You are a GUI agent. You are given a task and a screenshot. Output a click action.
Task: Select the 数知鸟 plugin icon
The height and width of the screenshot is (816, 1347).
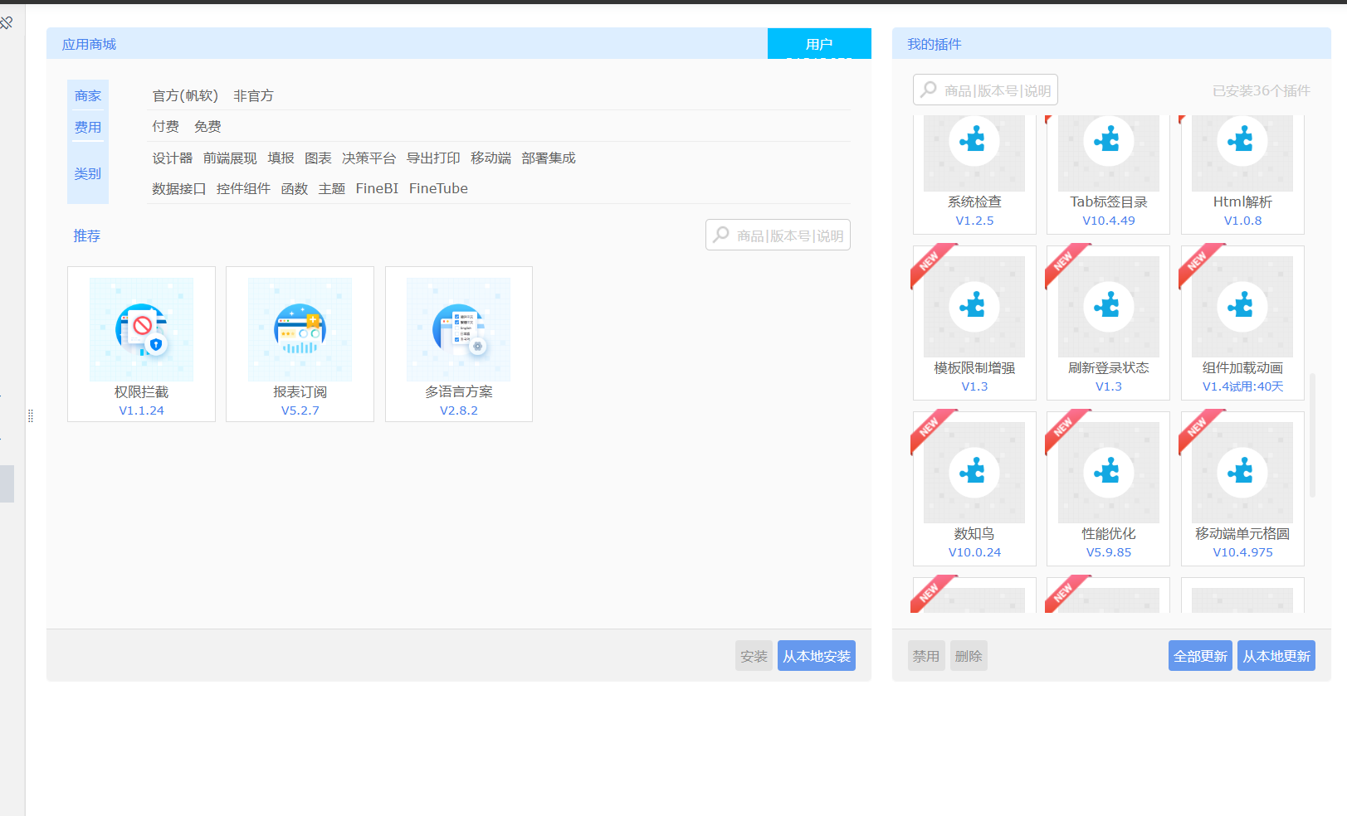coord(974,473)
